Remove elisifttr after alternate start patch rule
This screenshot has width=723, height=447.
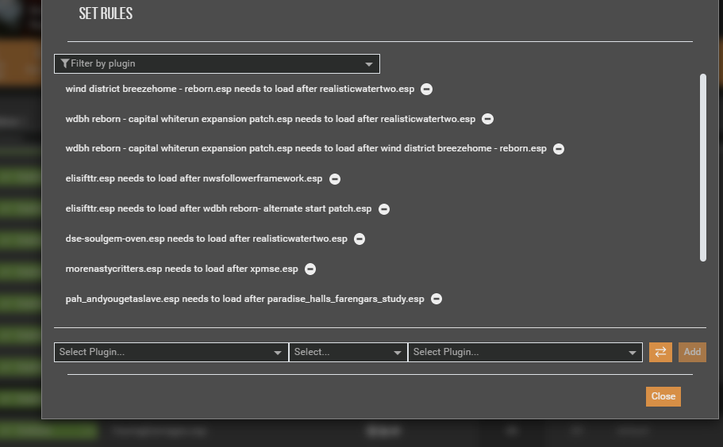click(x=383, y=209)
